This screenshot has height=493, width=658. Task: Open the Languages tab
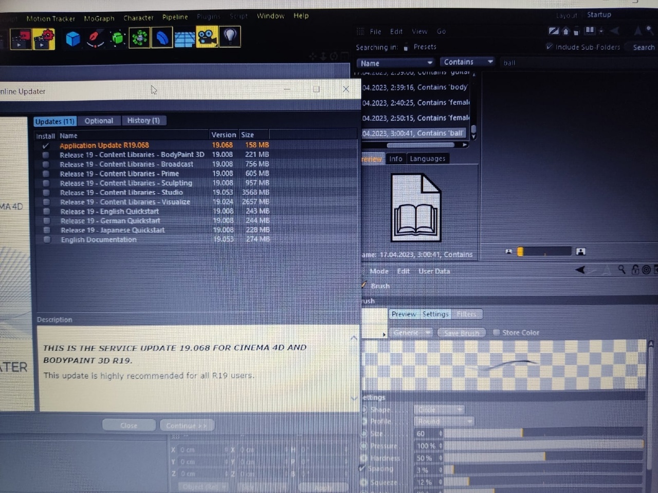pyautogui.click(x=428, y=159)
